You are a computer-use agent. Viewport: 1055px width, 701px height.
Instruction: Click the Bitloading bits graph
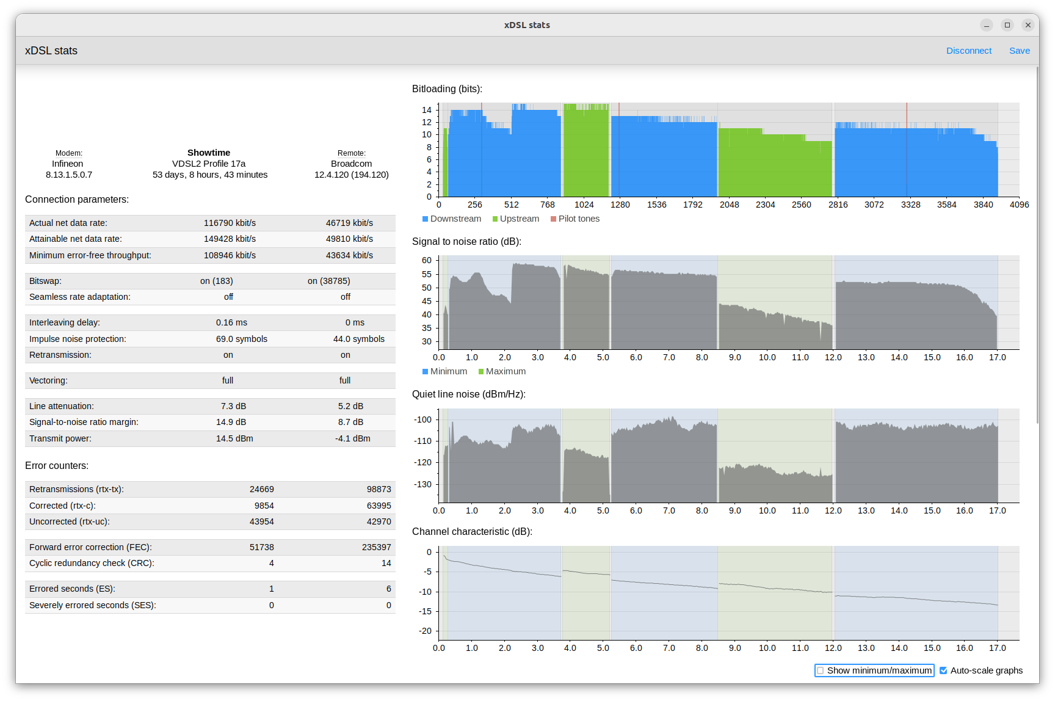coord(729,150)
